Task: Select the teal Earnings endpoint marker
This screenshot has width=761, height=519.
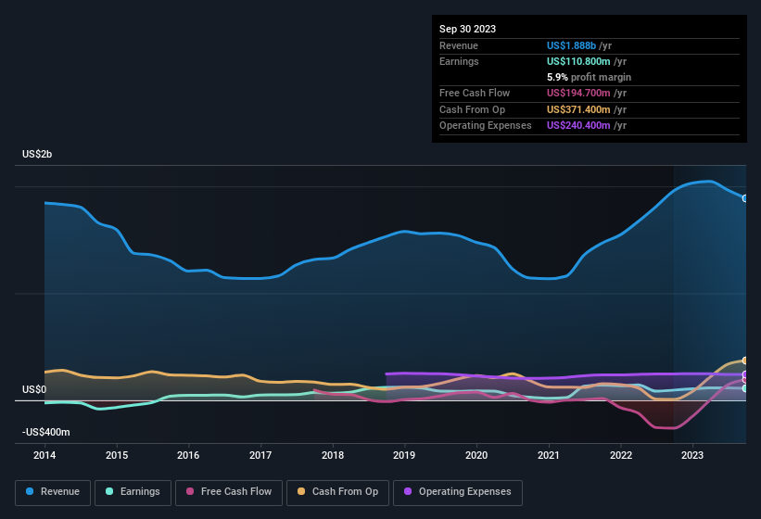Action: [745, 388]
